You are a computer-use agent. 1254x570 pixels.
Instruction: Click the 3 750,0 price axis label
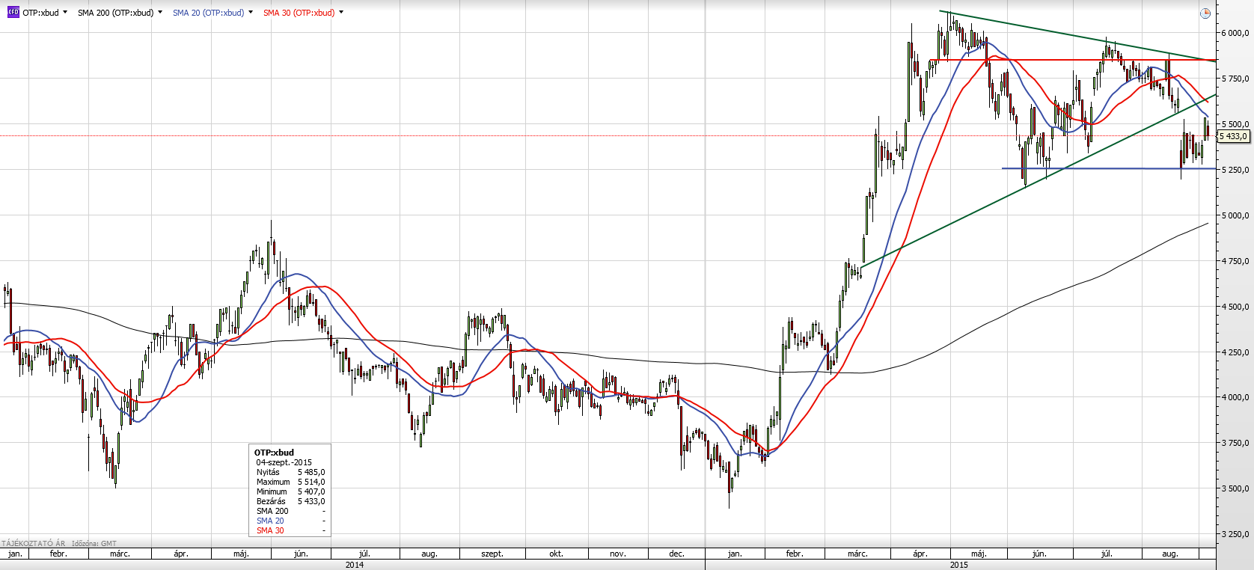(x=1235, y=443)
